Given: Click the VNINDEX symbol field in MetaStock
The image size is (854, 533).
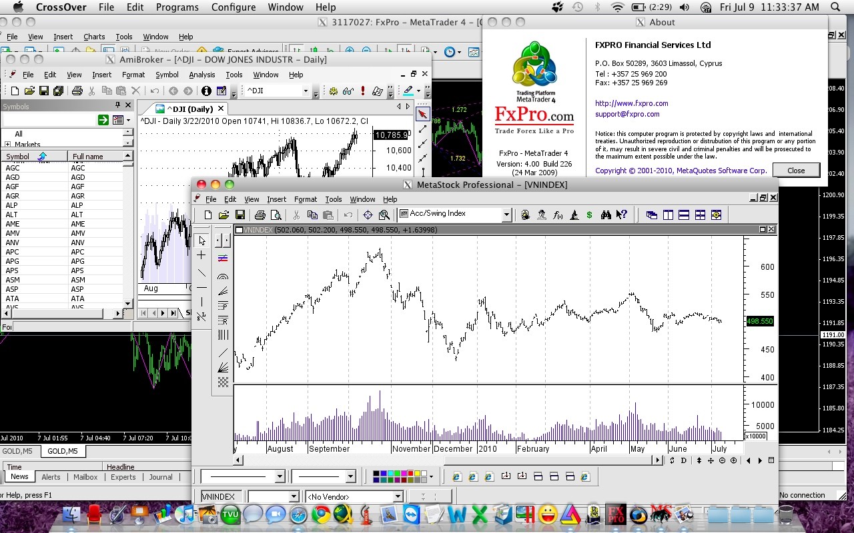Looking at the screenshot, I should pos(221,496).
